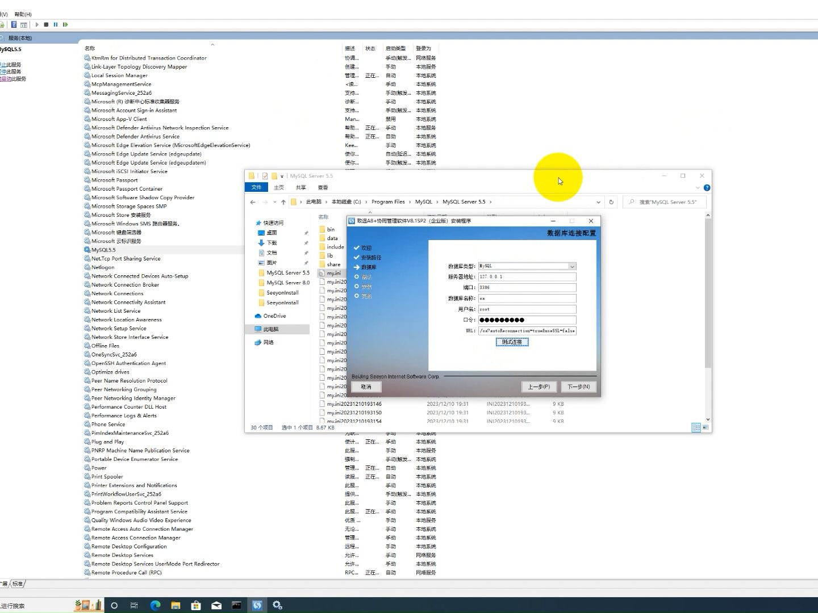Image resolution: width=818 pixels, height=613 pixels.
Task: Open the Services gear taskbar icon
Action: tap(278, 606)
